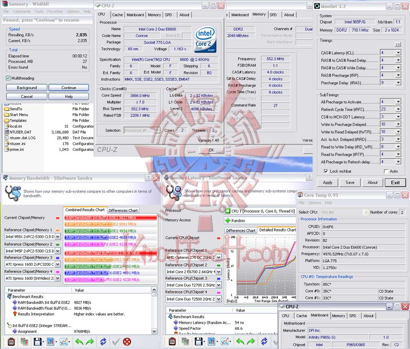Click Background button in WinRAR dialog
Screen dimensions: 410x349
click(27, 88)
